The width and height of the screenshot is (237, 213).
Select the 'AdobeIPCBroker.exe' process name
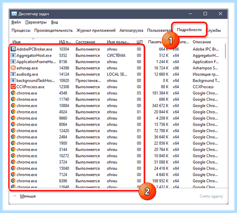click(x=34, y=49)
